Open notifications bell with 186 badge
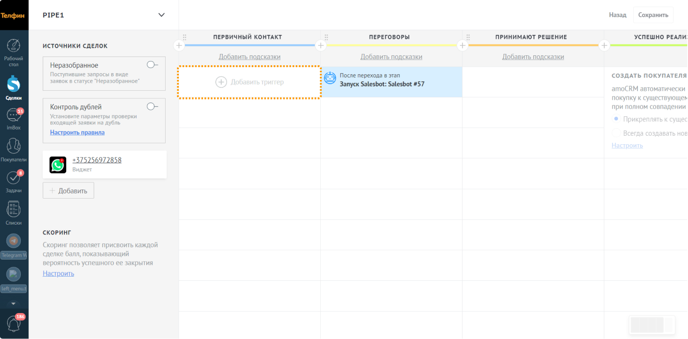This screenshot has width=688, height=339. point(14,324)
